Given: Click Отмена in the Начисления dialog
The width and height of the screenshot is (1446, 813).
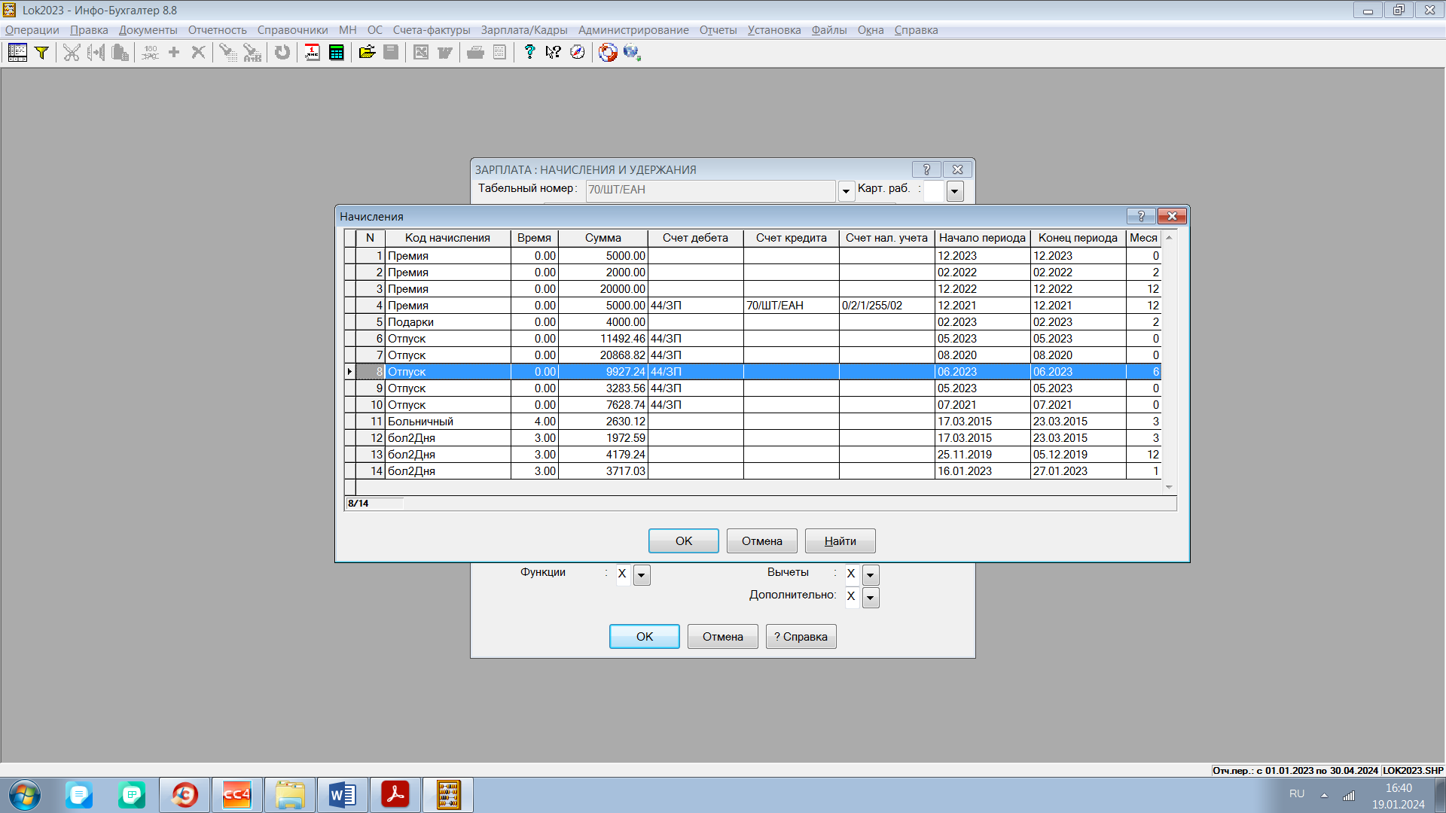Looking at the screenshot, I should click(x=762, y=541).
